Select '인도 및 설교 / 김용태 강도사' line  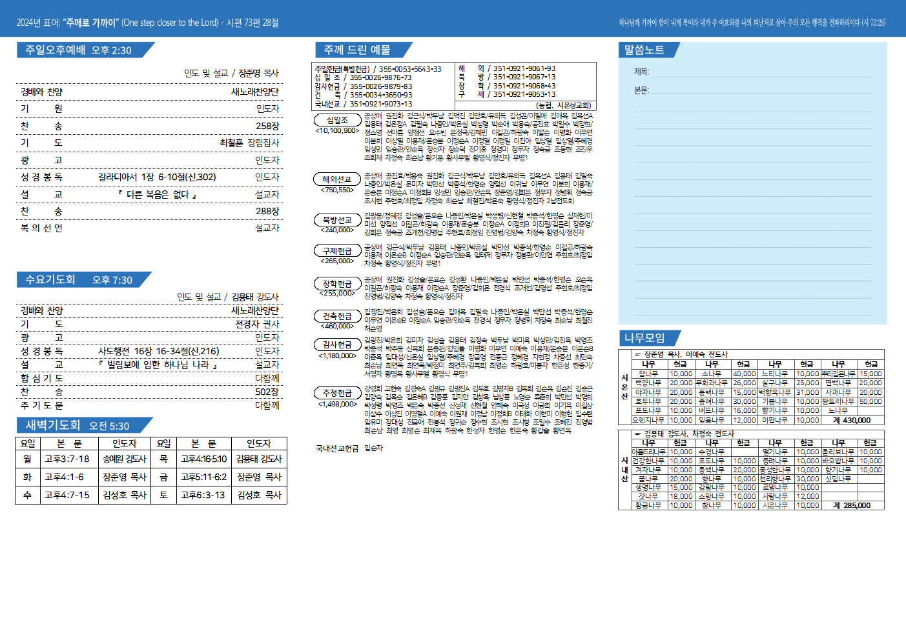click(228, 297)
